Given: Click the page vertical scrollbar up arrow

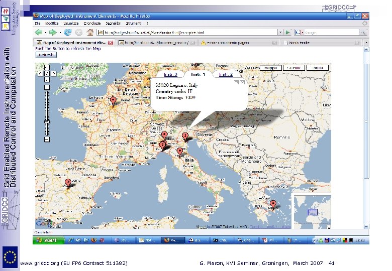Looking at the screenshot, I should point(366,49).
